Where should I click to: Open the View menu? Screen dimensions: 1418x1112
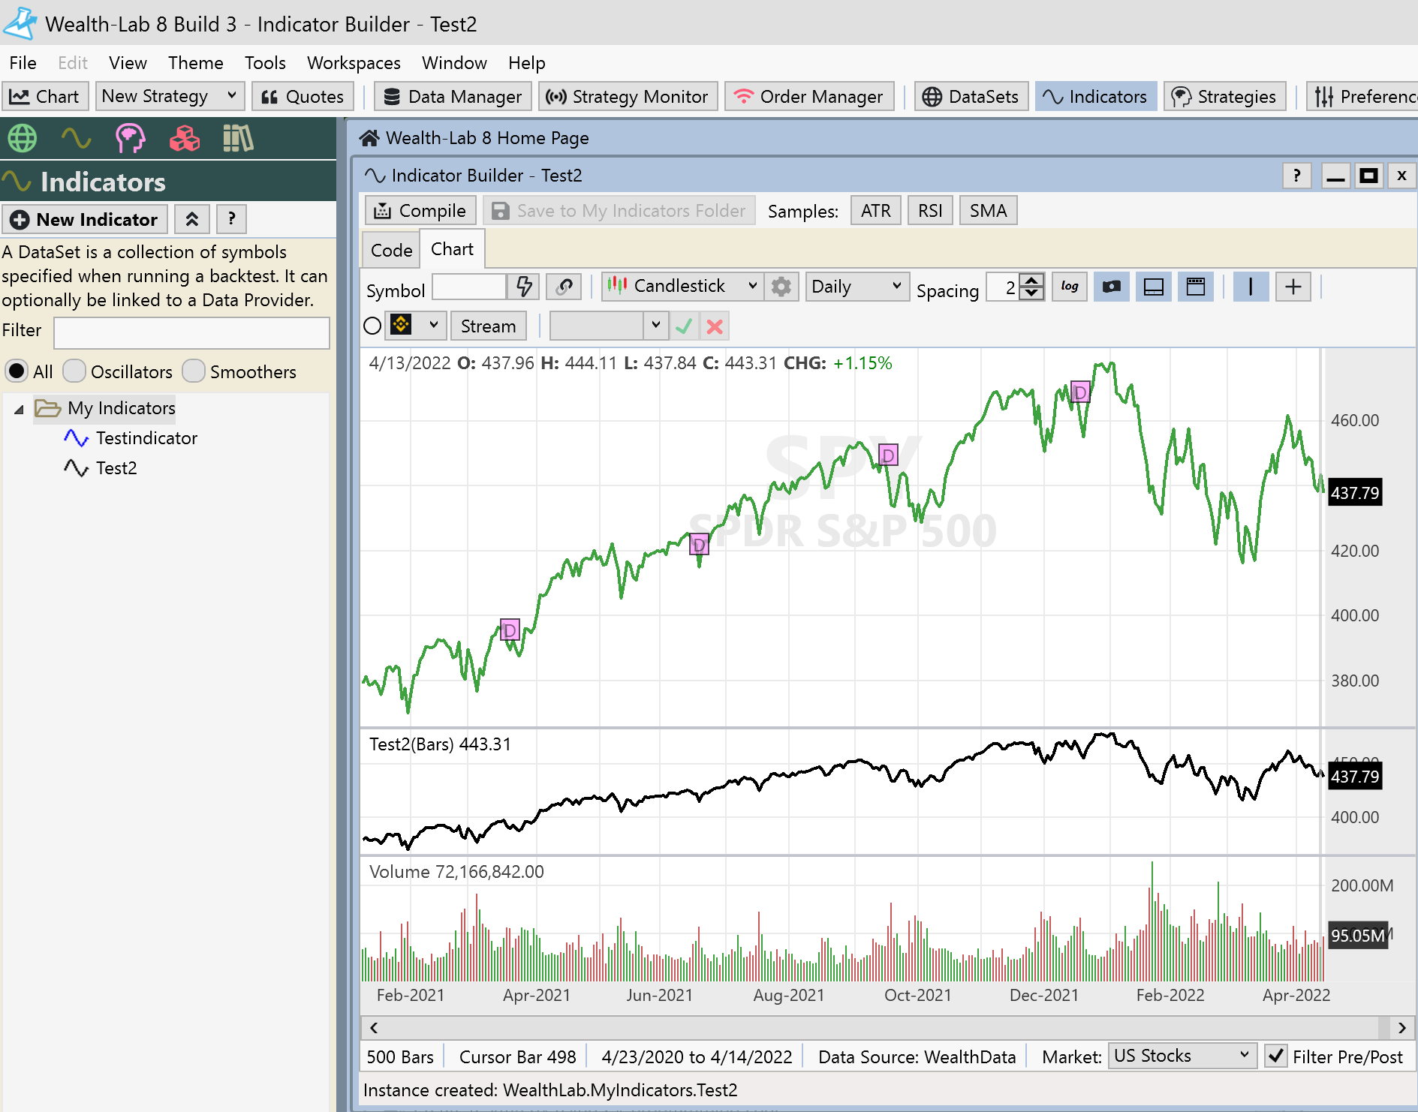(128, 63)
